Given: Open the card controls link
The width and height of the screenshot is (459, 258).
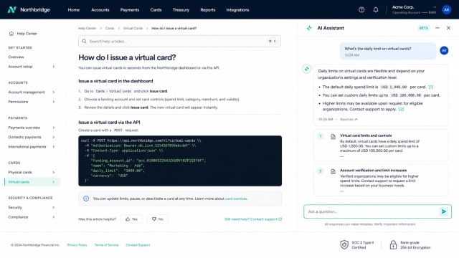Looking at the screenshot, I should click(x=236, y=199).
